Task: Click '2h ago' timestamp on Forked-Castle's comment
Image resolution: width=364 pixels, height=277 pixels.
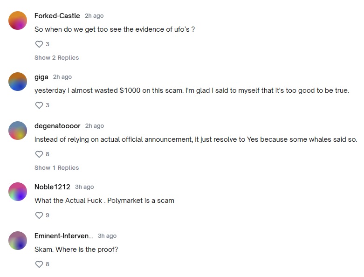Action: 94,16
